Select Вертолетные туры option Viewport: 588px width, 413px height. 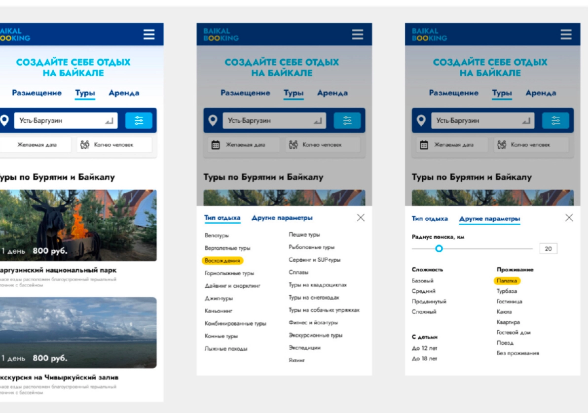tap(227, 248)
